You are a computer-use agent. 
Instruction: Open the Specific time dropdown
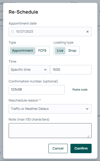29,70
